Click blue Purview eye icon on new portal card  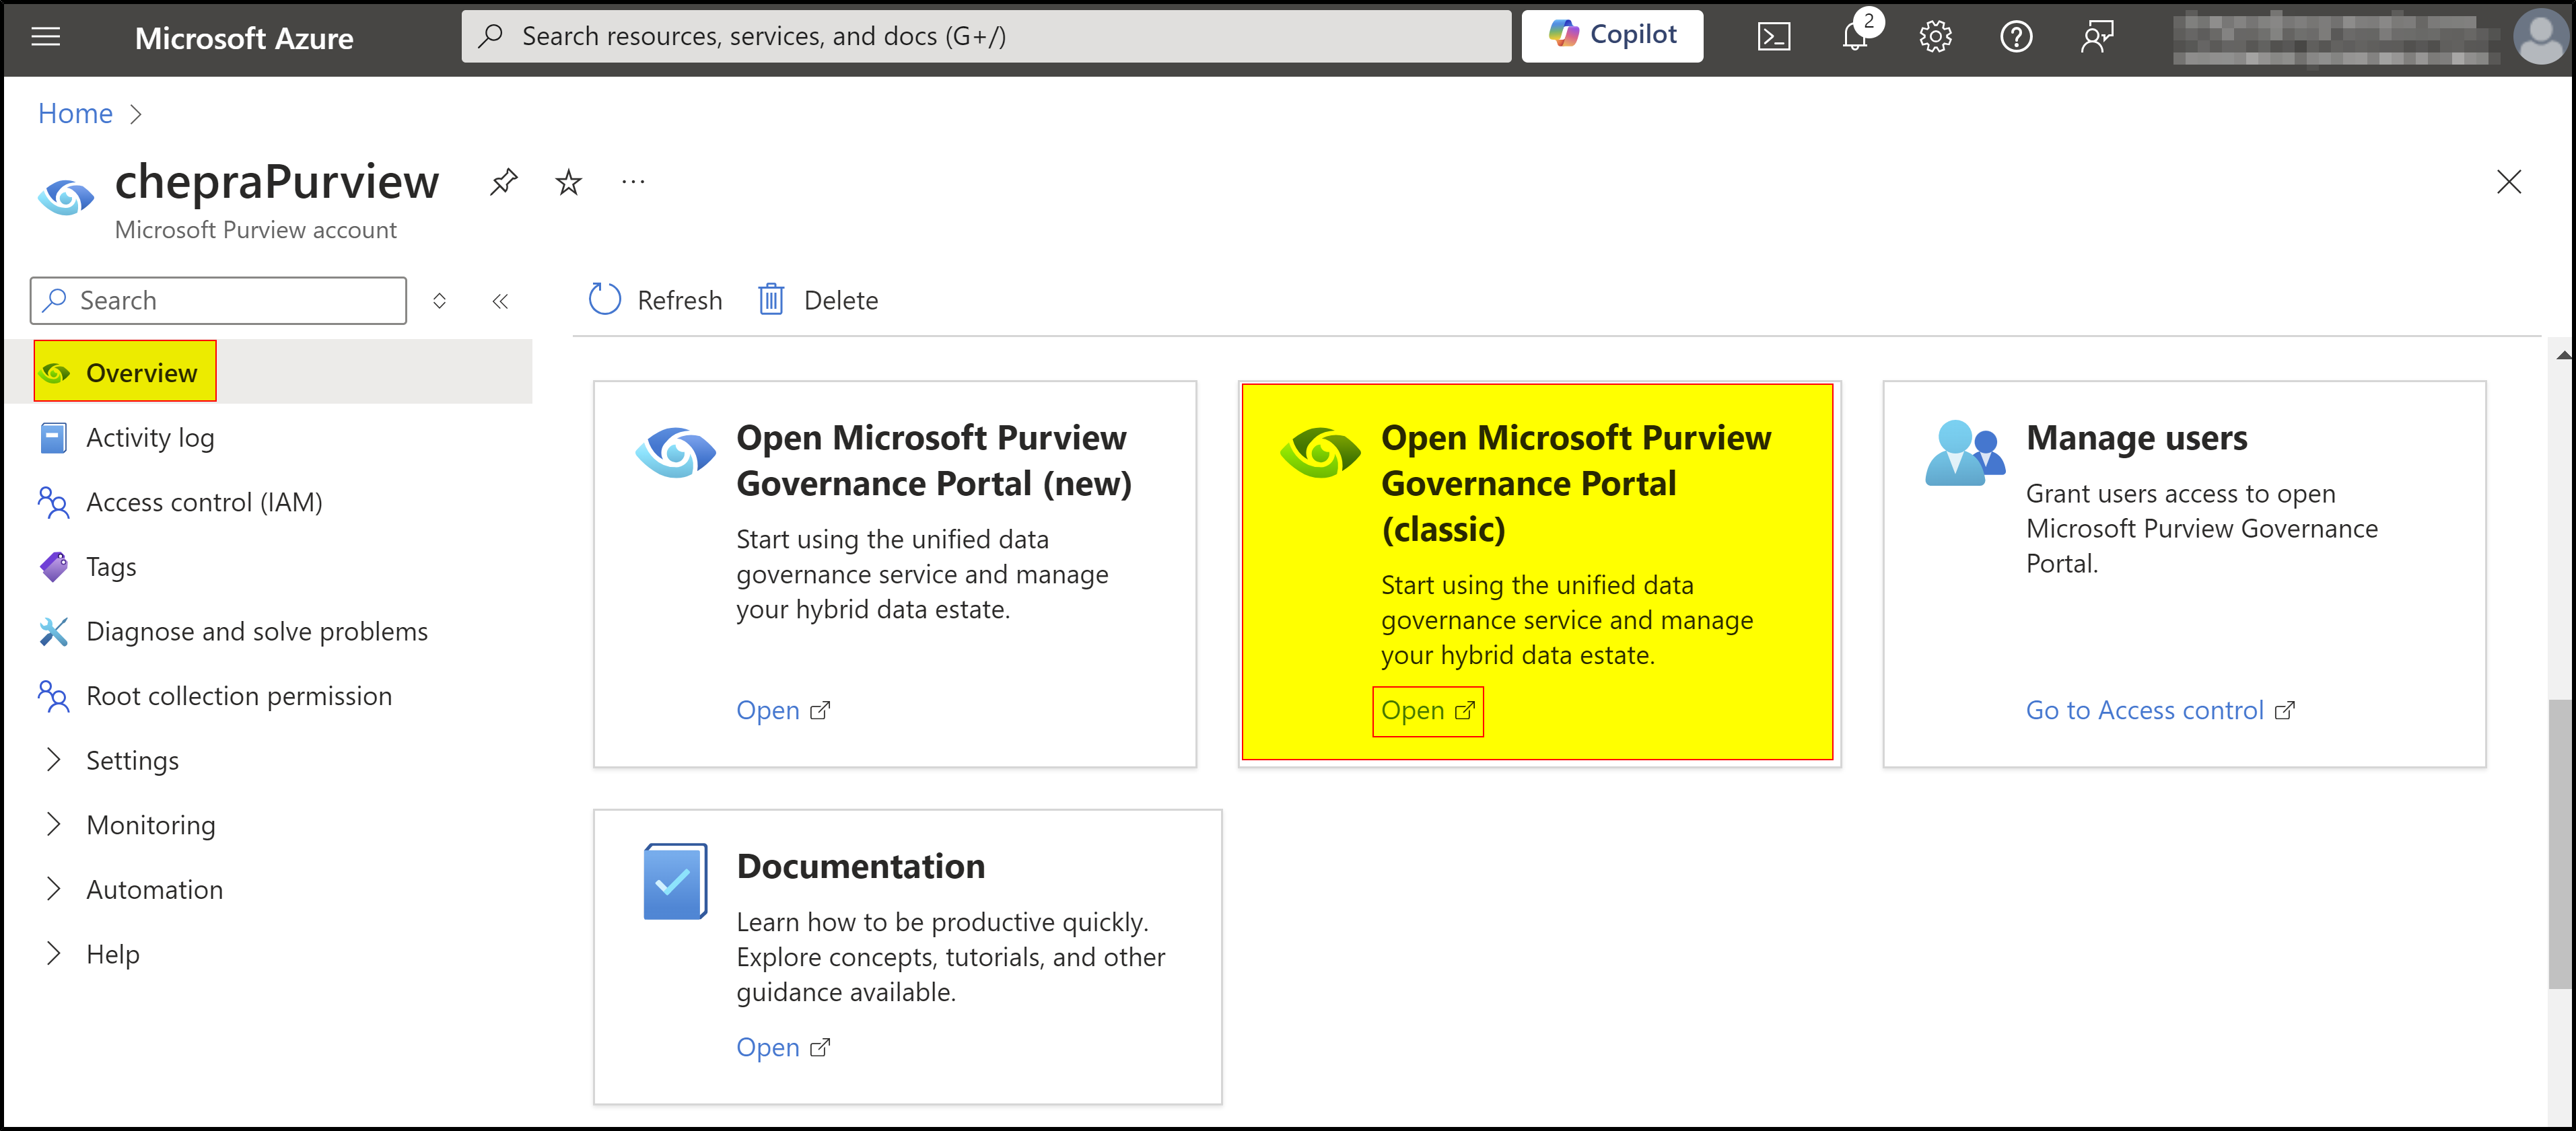(x=676, y=451)
